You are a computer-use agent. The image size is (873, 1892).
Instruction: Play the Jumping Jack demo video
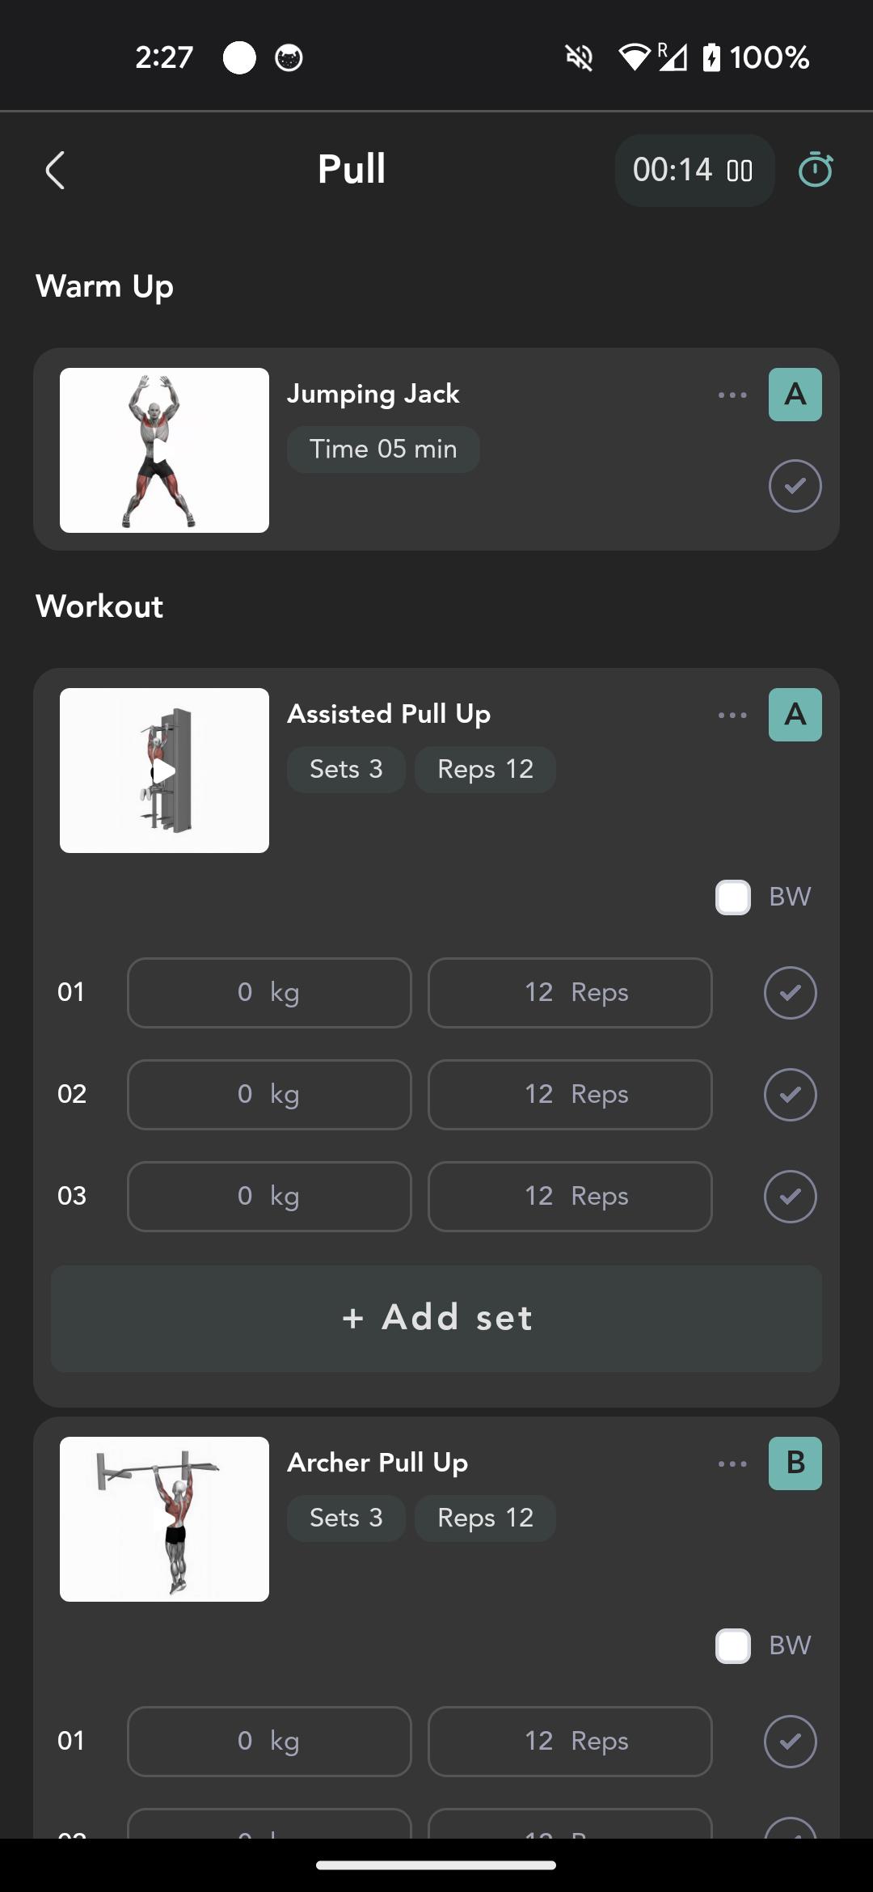click(x=164, y=450)
